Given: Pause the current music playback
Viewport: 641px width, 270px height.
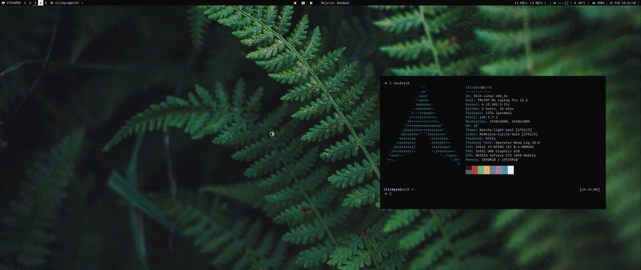Looking at the screenshot, I should click(x=303, y=3).
